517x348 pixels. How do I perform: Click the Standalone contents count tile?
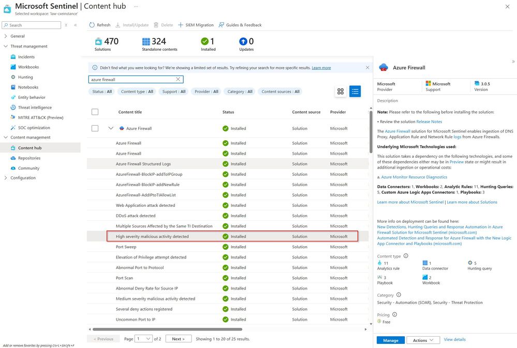159,44
